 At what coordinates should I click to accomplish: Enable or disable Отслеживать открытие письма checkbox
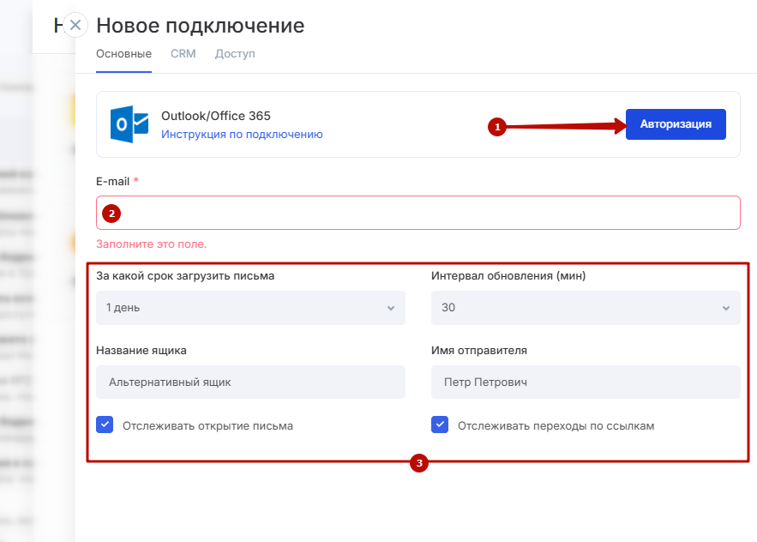[105, 425]
